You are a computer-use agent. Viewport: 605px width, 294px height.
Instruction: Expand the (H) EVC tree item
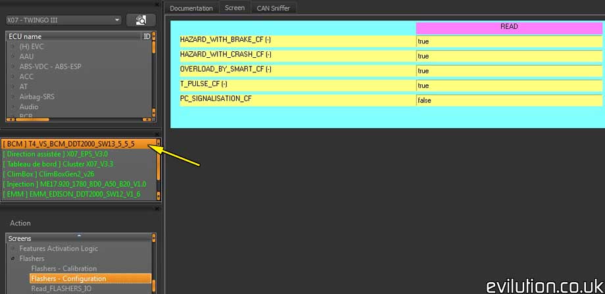point(12,46)
